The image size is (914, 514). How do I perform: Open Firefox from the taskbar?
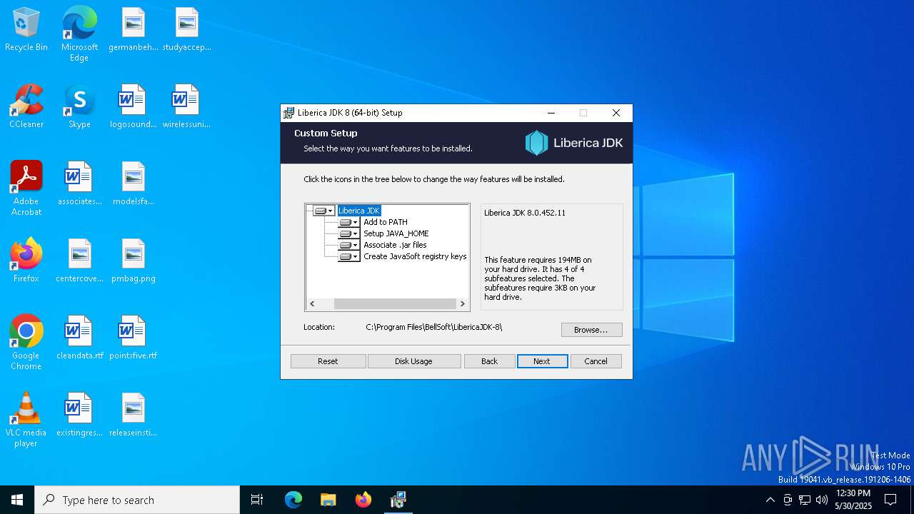pos(363,500)
